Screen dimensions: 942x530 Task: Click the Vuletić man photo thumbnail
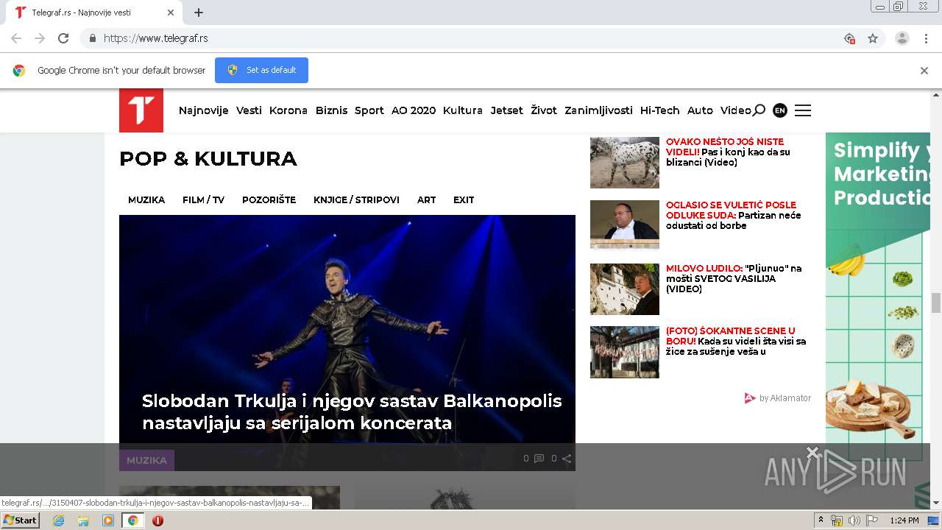click(x=625, y=225)
